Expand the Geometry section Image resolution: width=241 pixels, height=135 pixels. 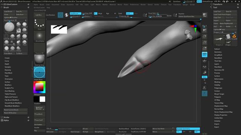[x=218, y=52]
